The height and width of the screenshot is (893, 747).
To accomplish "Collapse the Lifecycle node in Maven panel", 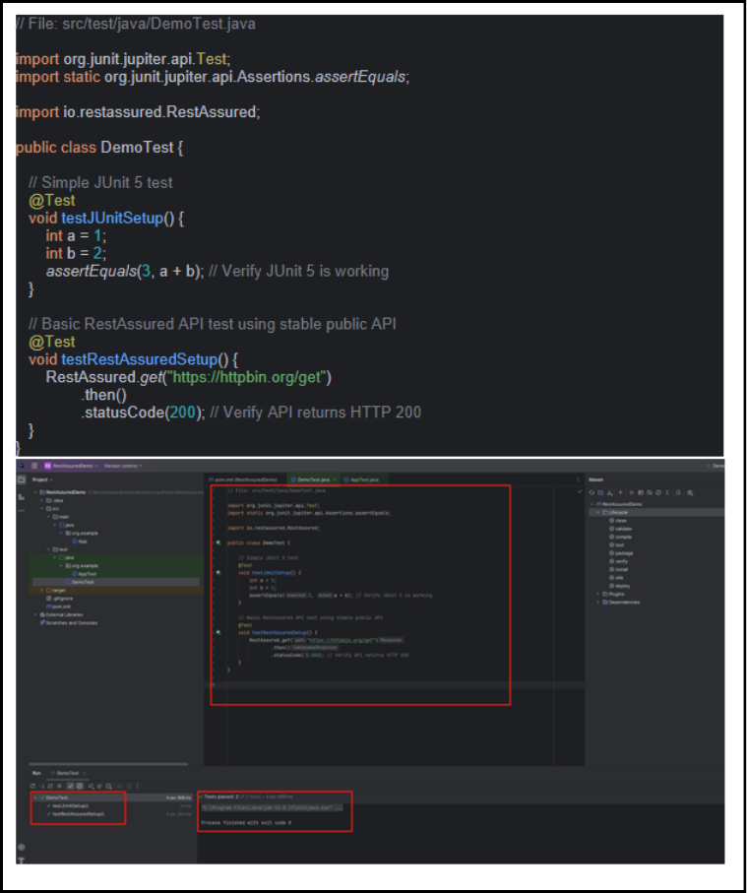I will pyautogui.click(x=597, y=512).
